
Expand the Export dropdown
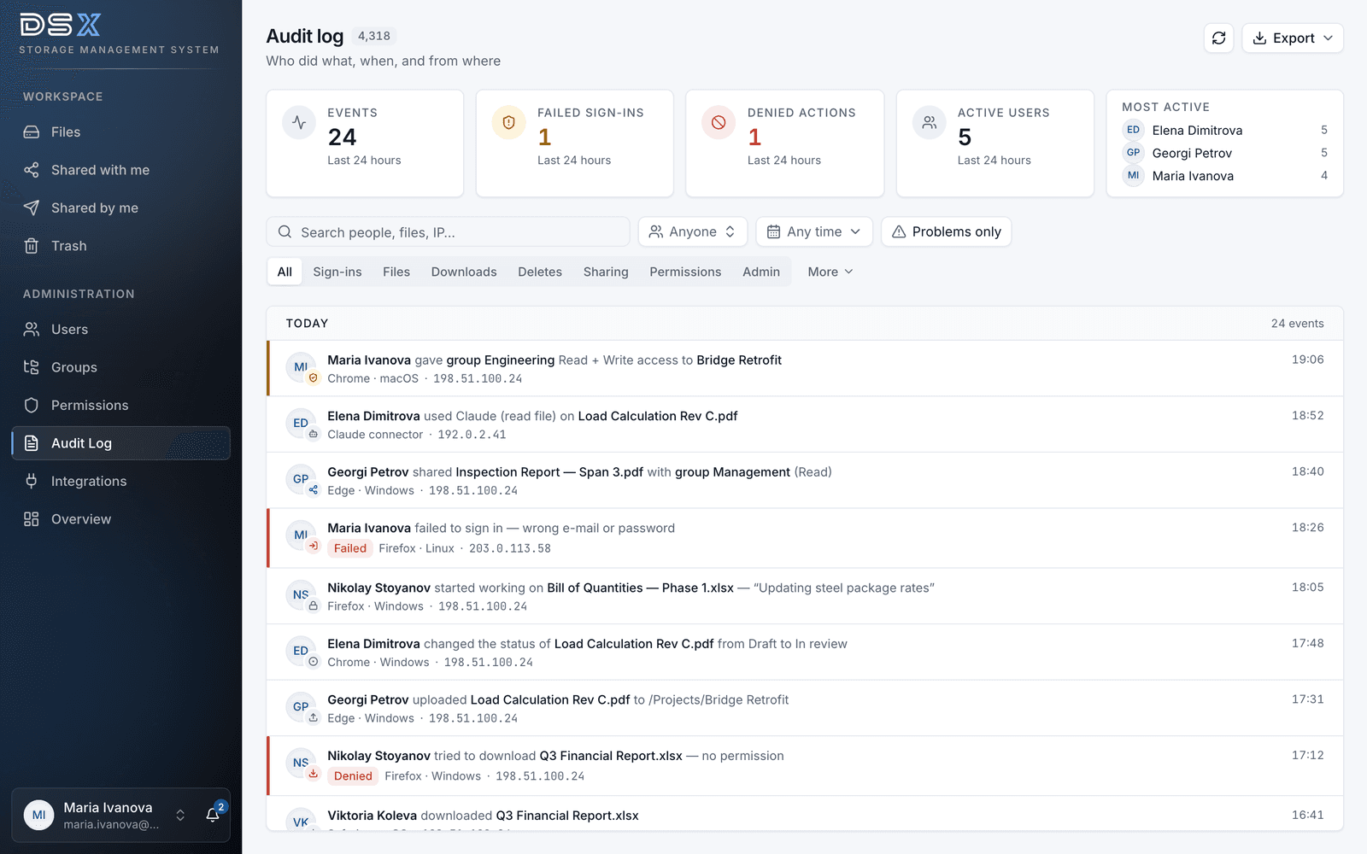(x=1292, y=38)
